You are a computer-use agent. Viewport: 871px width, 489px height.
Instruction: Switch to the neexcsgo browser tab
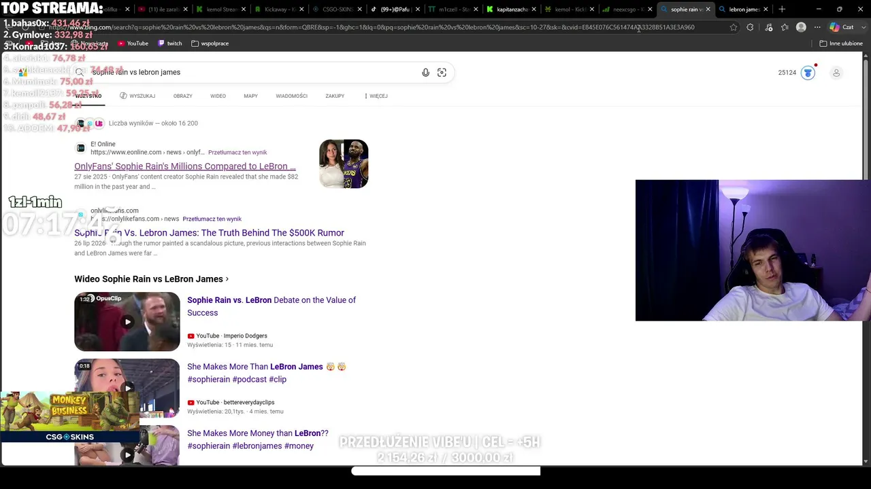point(628,10)
